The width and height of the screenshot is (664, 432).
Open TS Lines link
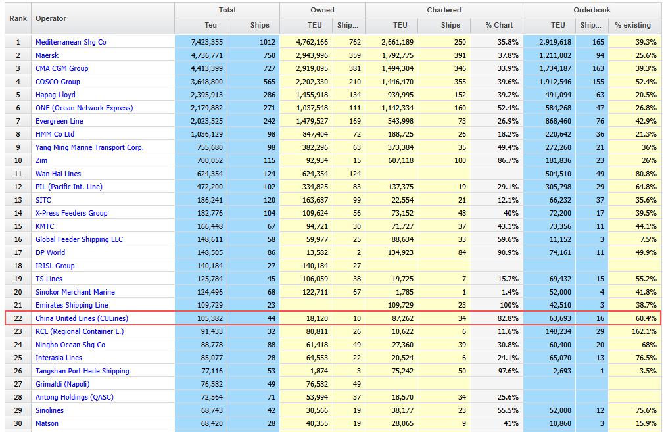(x=49, y=278)
